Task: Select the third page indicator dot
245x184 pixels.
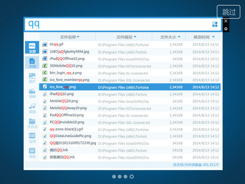Action: tap(125, 177)
